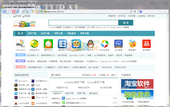The width and height of the screenshot is (170, 107).
Task: Switch to the 单机游戏 tab in 最近更新
Action: point(93,93)
